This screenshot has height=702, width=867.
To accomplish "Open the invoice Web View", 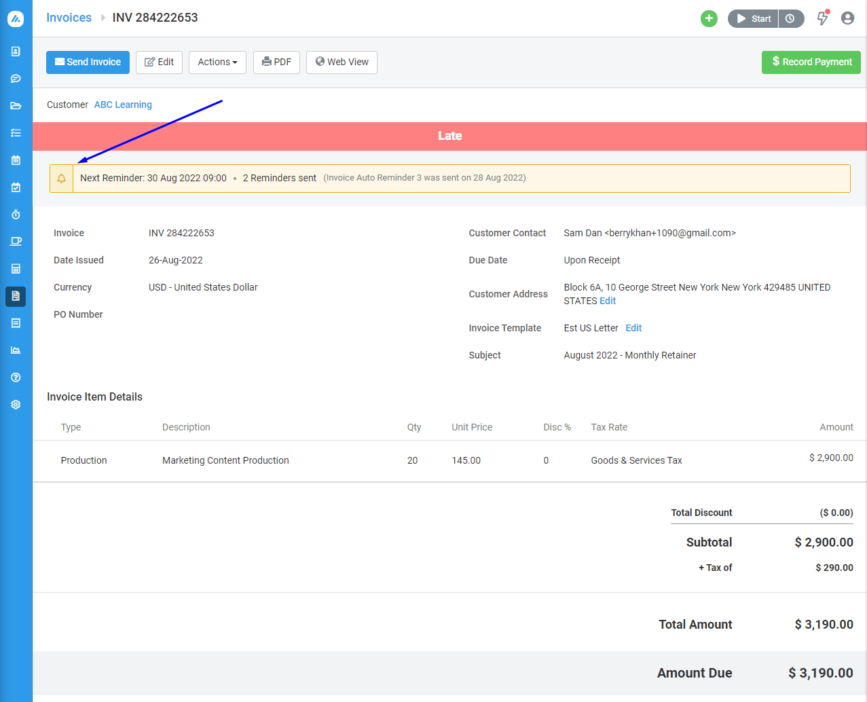I will click(x=342, y=62).
